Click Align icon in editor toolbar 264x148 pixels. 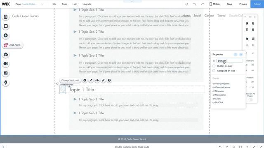coord(253,39)
